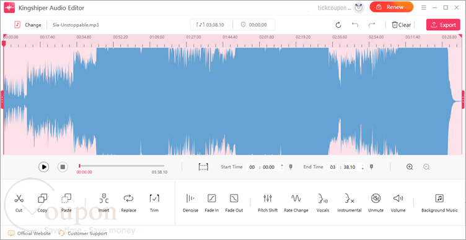Open the Insert audio tool

click(103, 203)
